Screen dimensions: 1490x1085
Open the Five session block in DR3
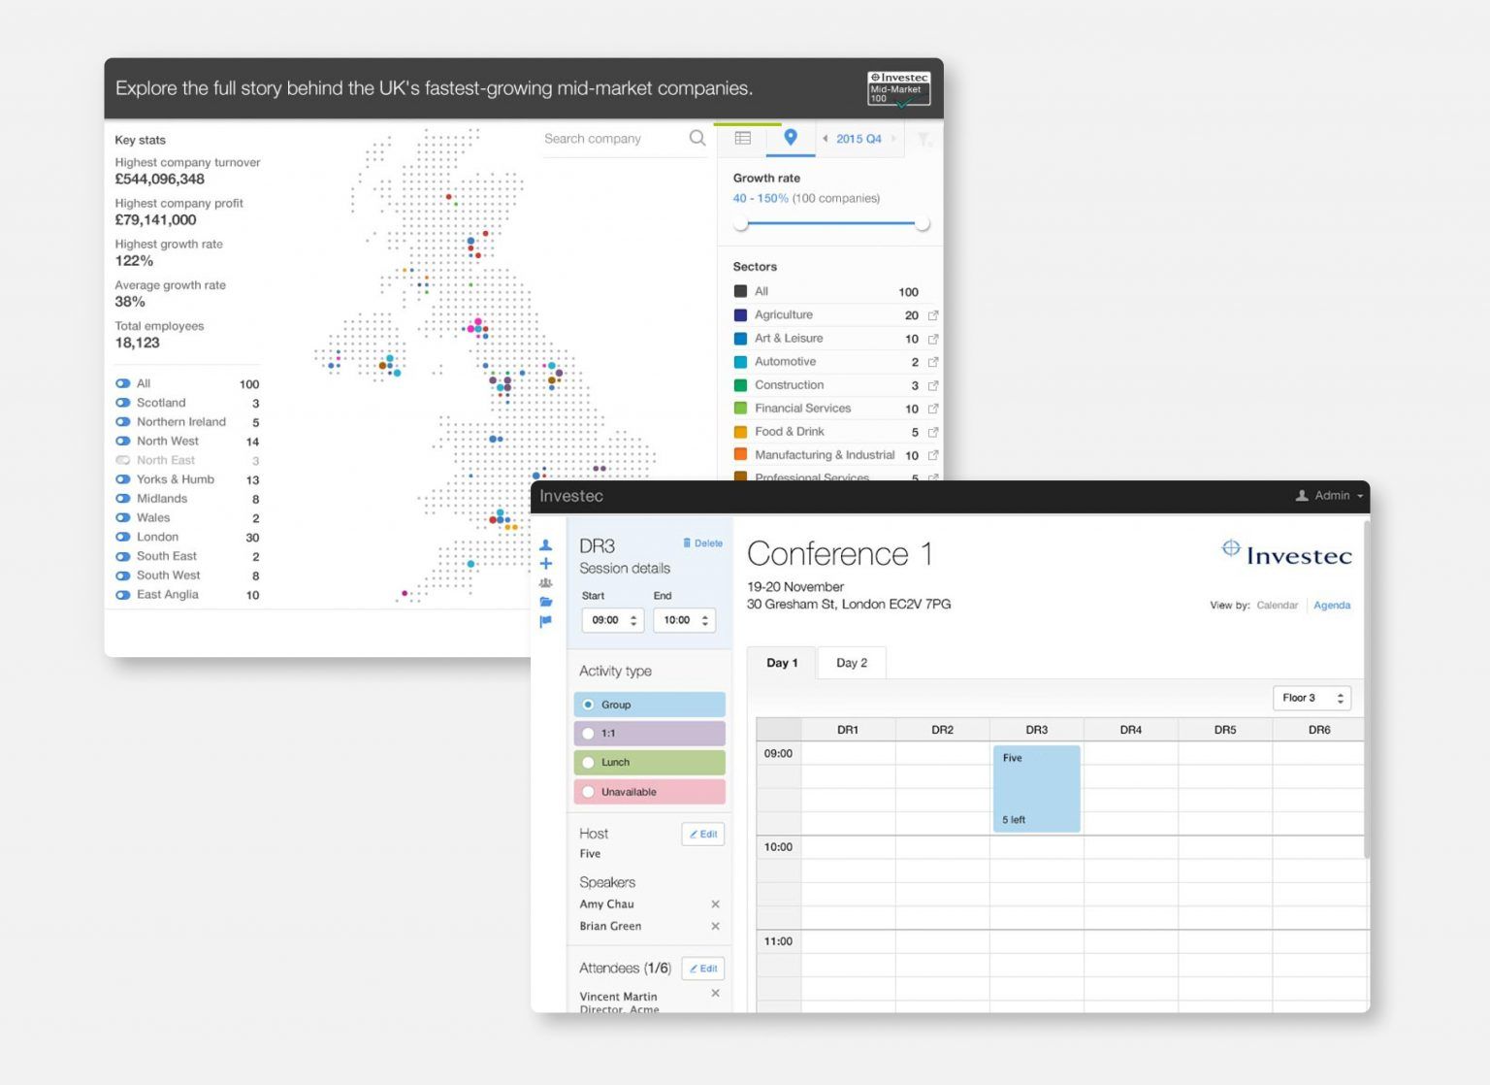1036,788
